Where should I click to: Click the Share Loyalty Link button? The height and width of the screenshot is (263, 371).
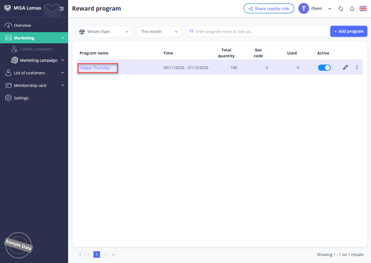(269, 9)
